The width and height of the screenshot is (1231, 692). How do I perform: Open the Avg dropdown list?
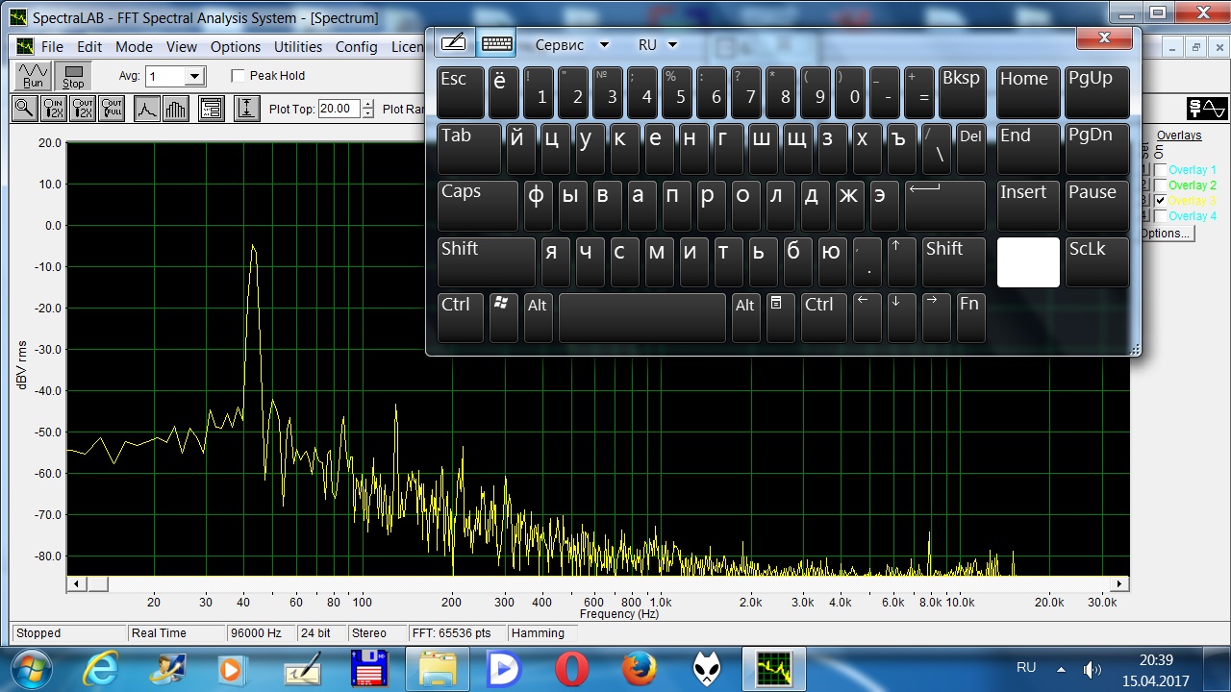tap(195, 76)
